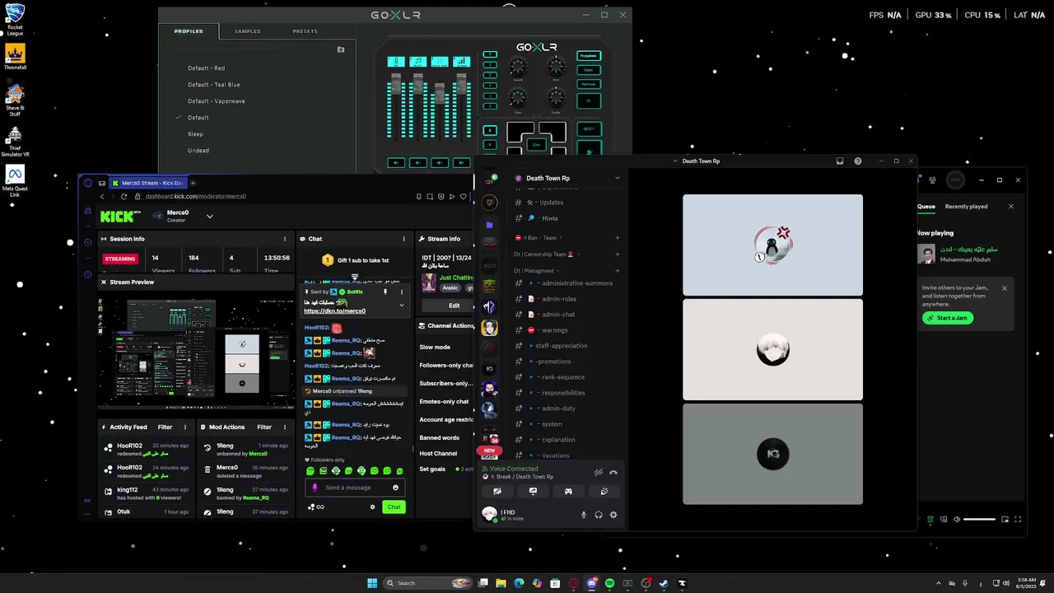Viewport: 1054px width, 593px height.
Task: Open the Chat panel three-dot menu
Action: pos(403,239)
